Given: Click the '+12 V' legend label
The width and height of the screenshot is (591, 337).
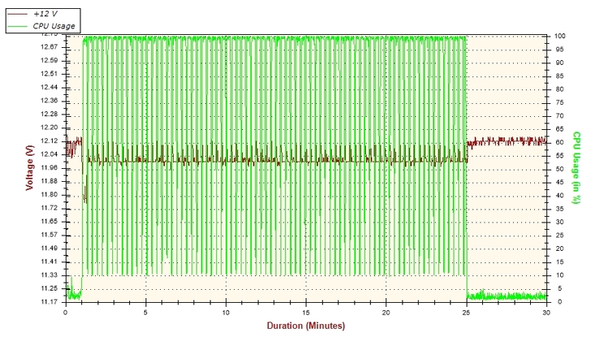Looking at the screenshot, I should tap(45, 14).
